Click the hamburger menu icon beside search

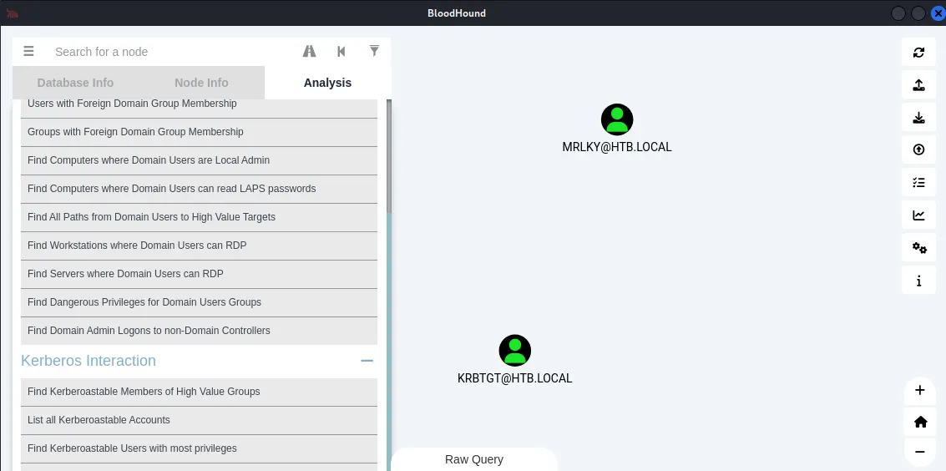(x=28, y=52)
